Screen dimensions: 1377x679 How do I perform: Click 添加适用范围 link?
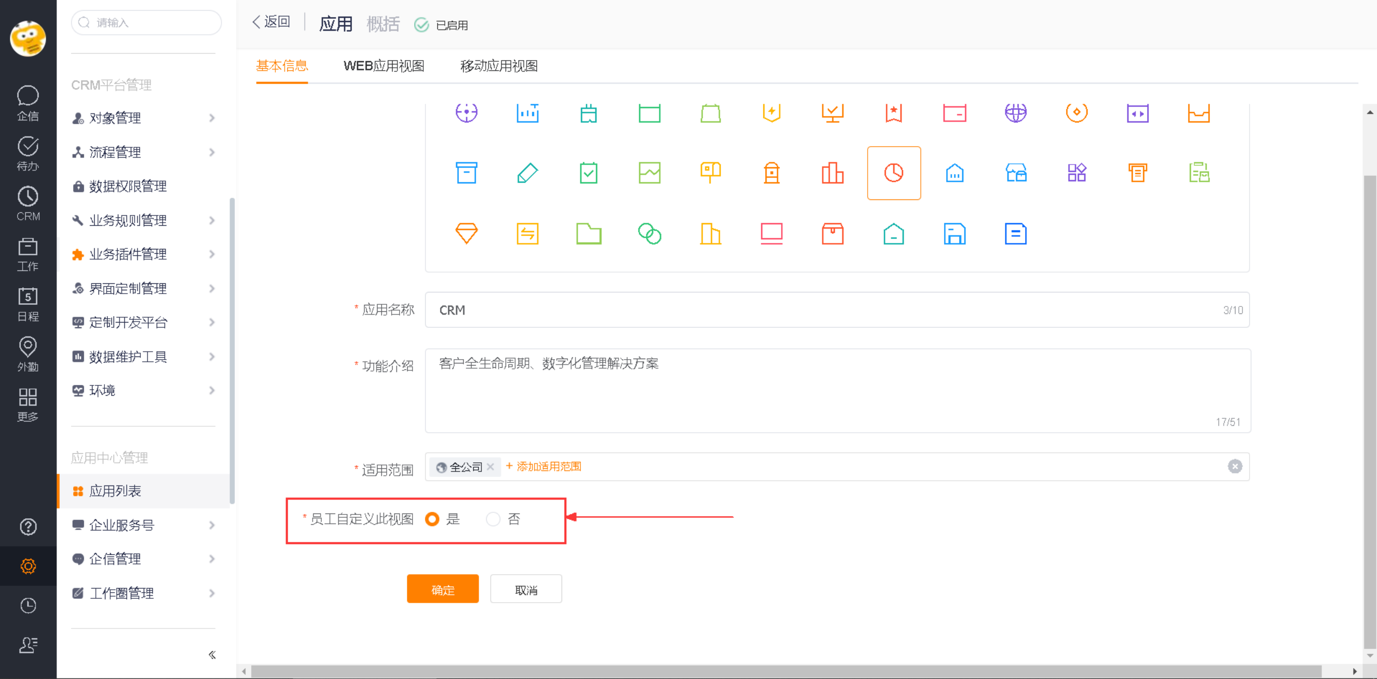[x=543, y=467]
